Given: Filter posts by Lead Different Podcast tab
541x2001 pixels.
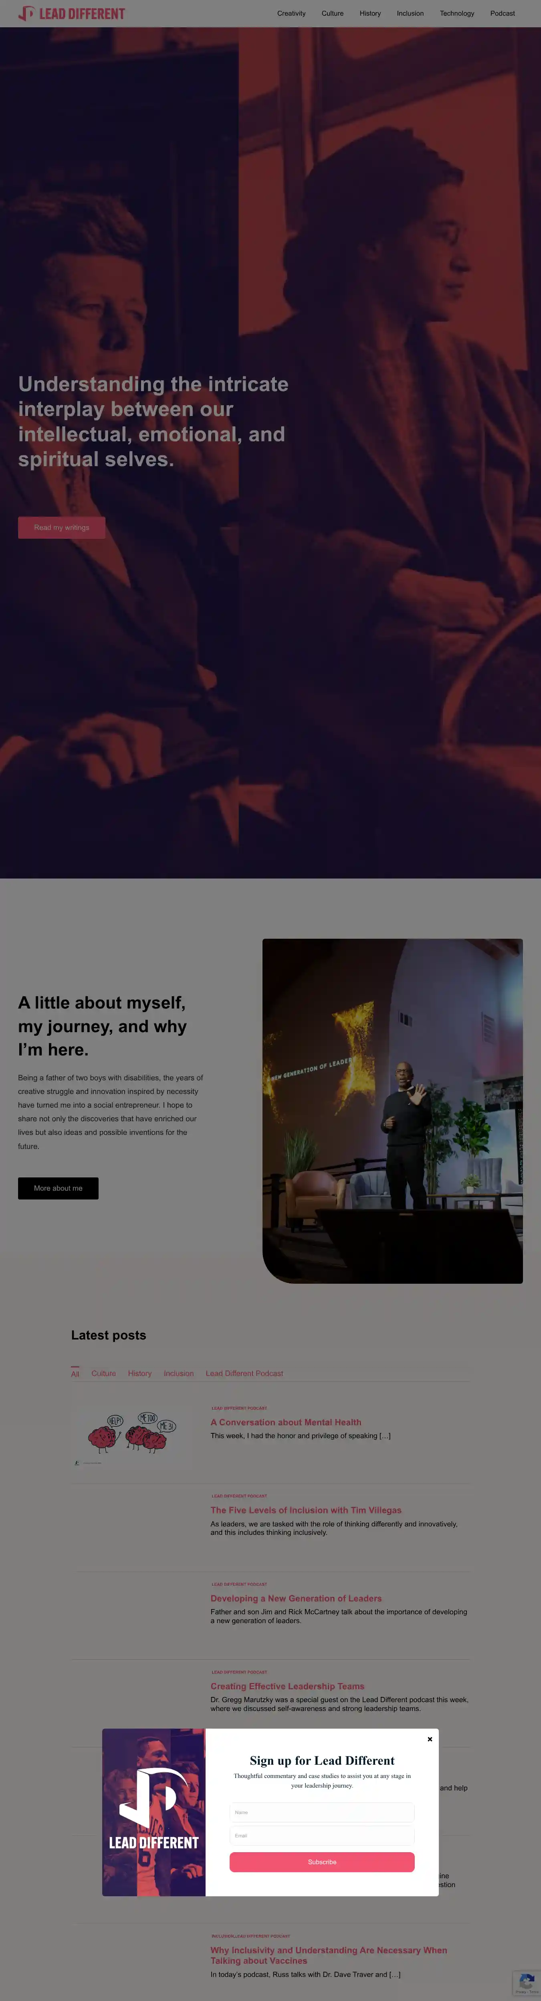Looking at the screenshot, I should click(244, 1373).
